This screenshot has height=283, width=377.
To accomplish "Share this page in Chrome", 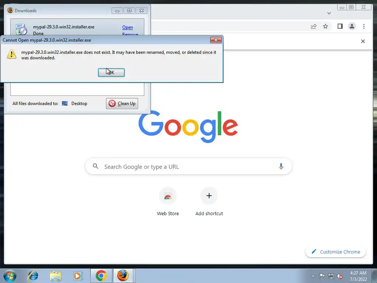I will (x=314, y=26).
